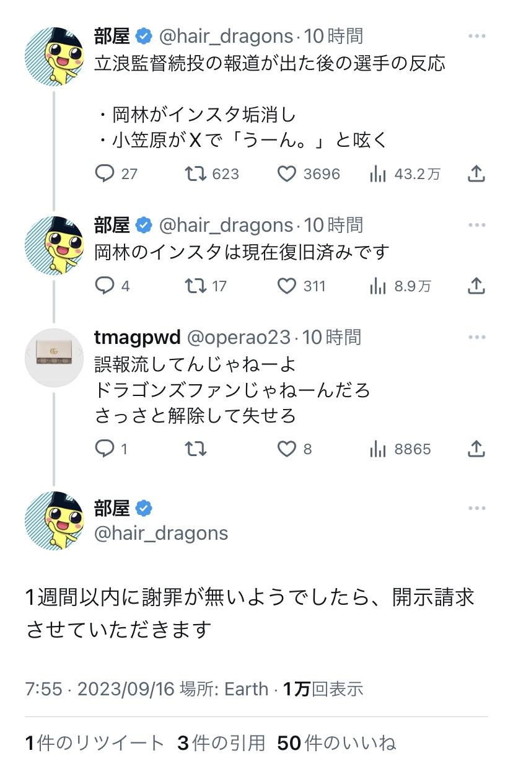Open the @operao23 profile link

pos(239,337)
